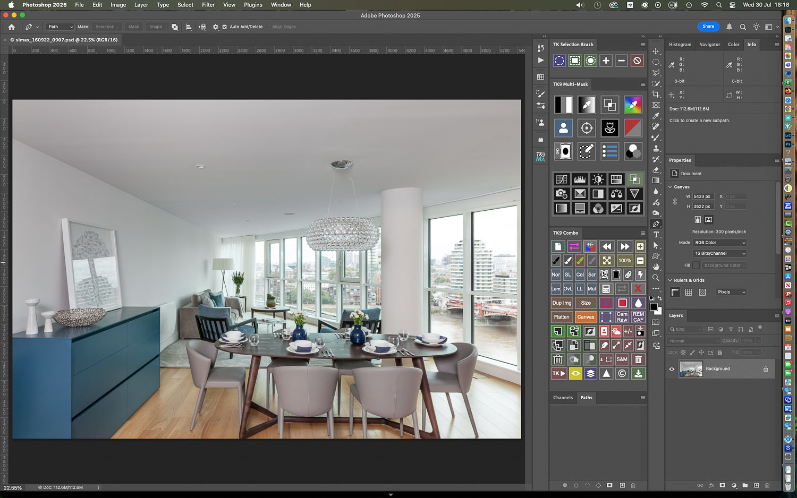Open the Filter menu
This screenshot has width=797, height=498.
pyautogui.click(x=208, y=5)
